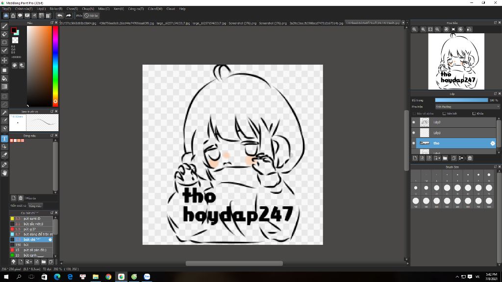The height and width of the screenshot is (282, 502).
Task: Select the Hand tool
Action: tap(4, 173)
